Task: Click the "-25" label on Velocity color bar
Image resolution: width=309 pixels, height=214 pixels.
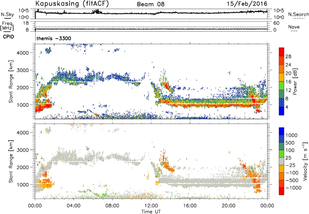Action: tap(290, 165)
